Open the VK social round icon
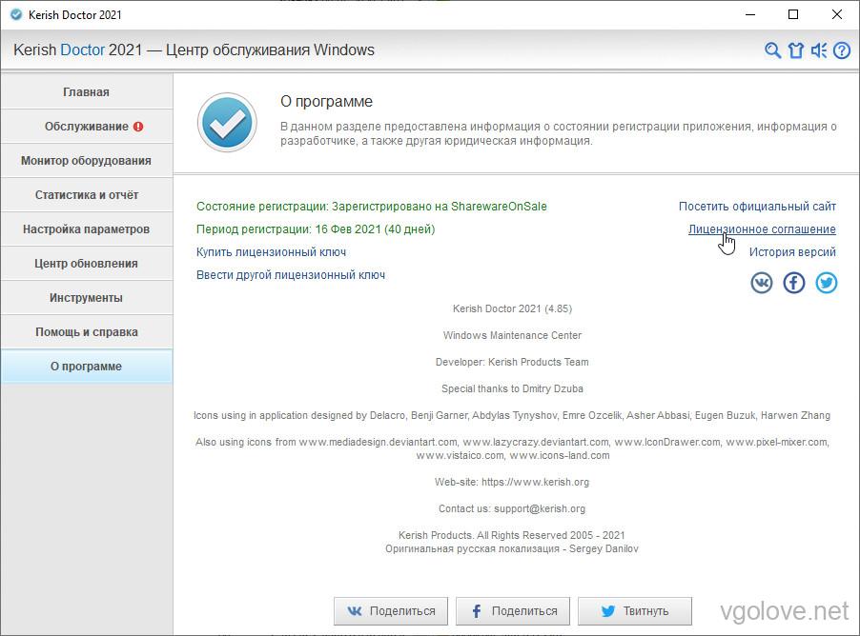This screenshot has height=636, width=860. coord(762,283)
